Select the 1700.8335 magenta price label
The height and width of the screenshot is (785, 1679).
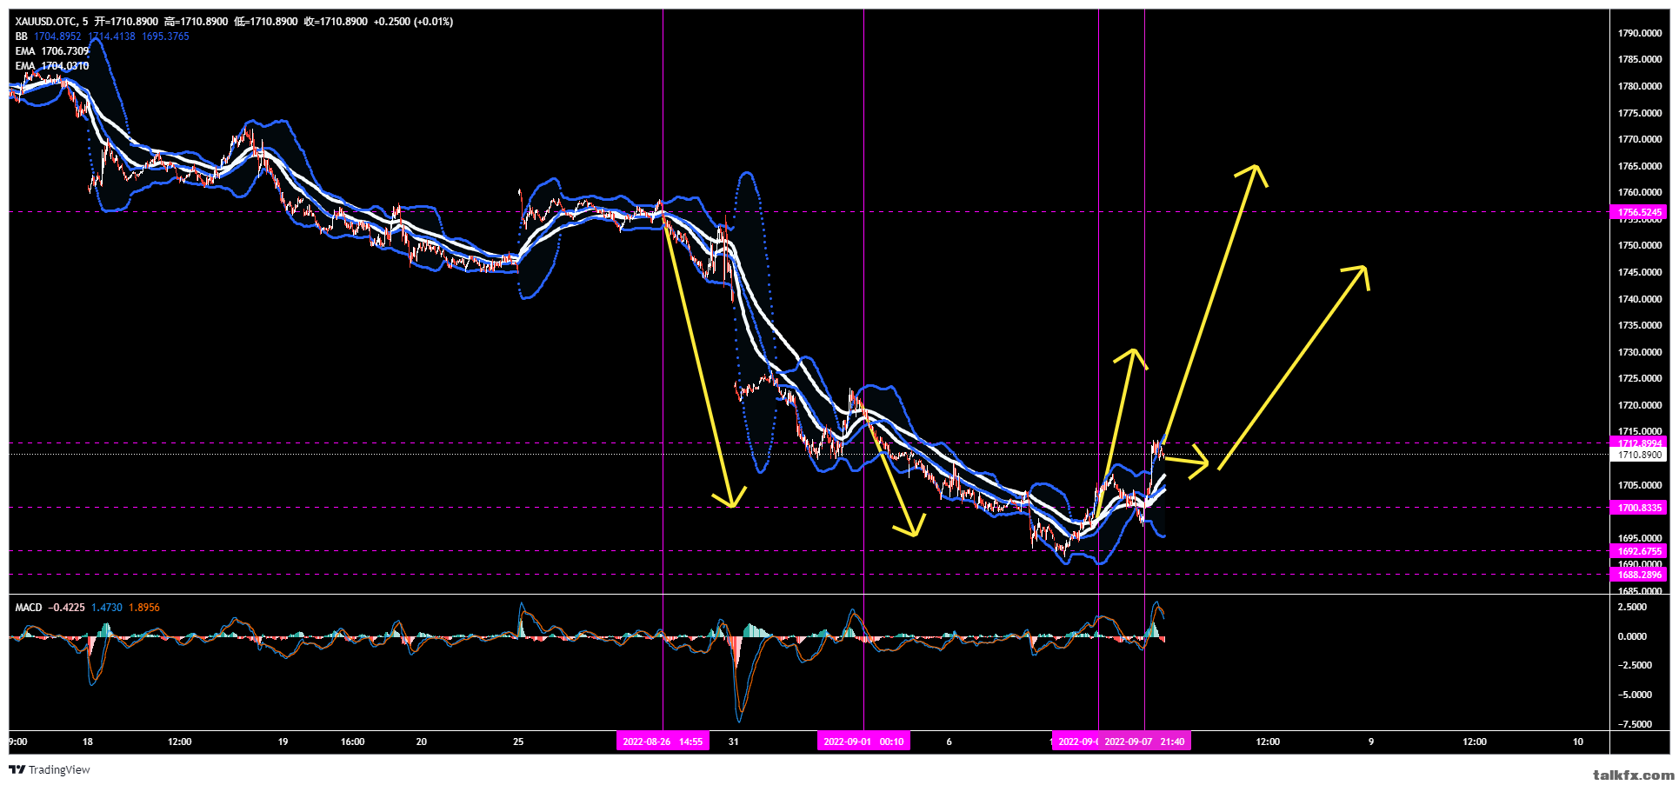pyautogui.click(x=1639, y=508)
